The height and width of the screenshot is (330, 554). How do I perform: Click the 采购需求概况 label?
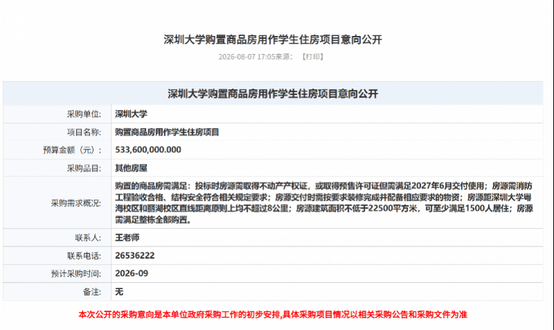coord(76,203)
